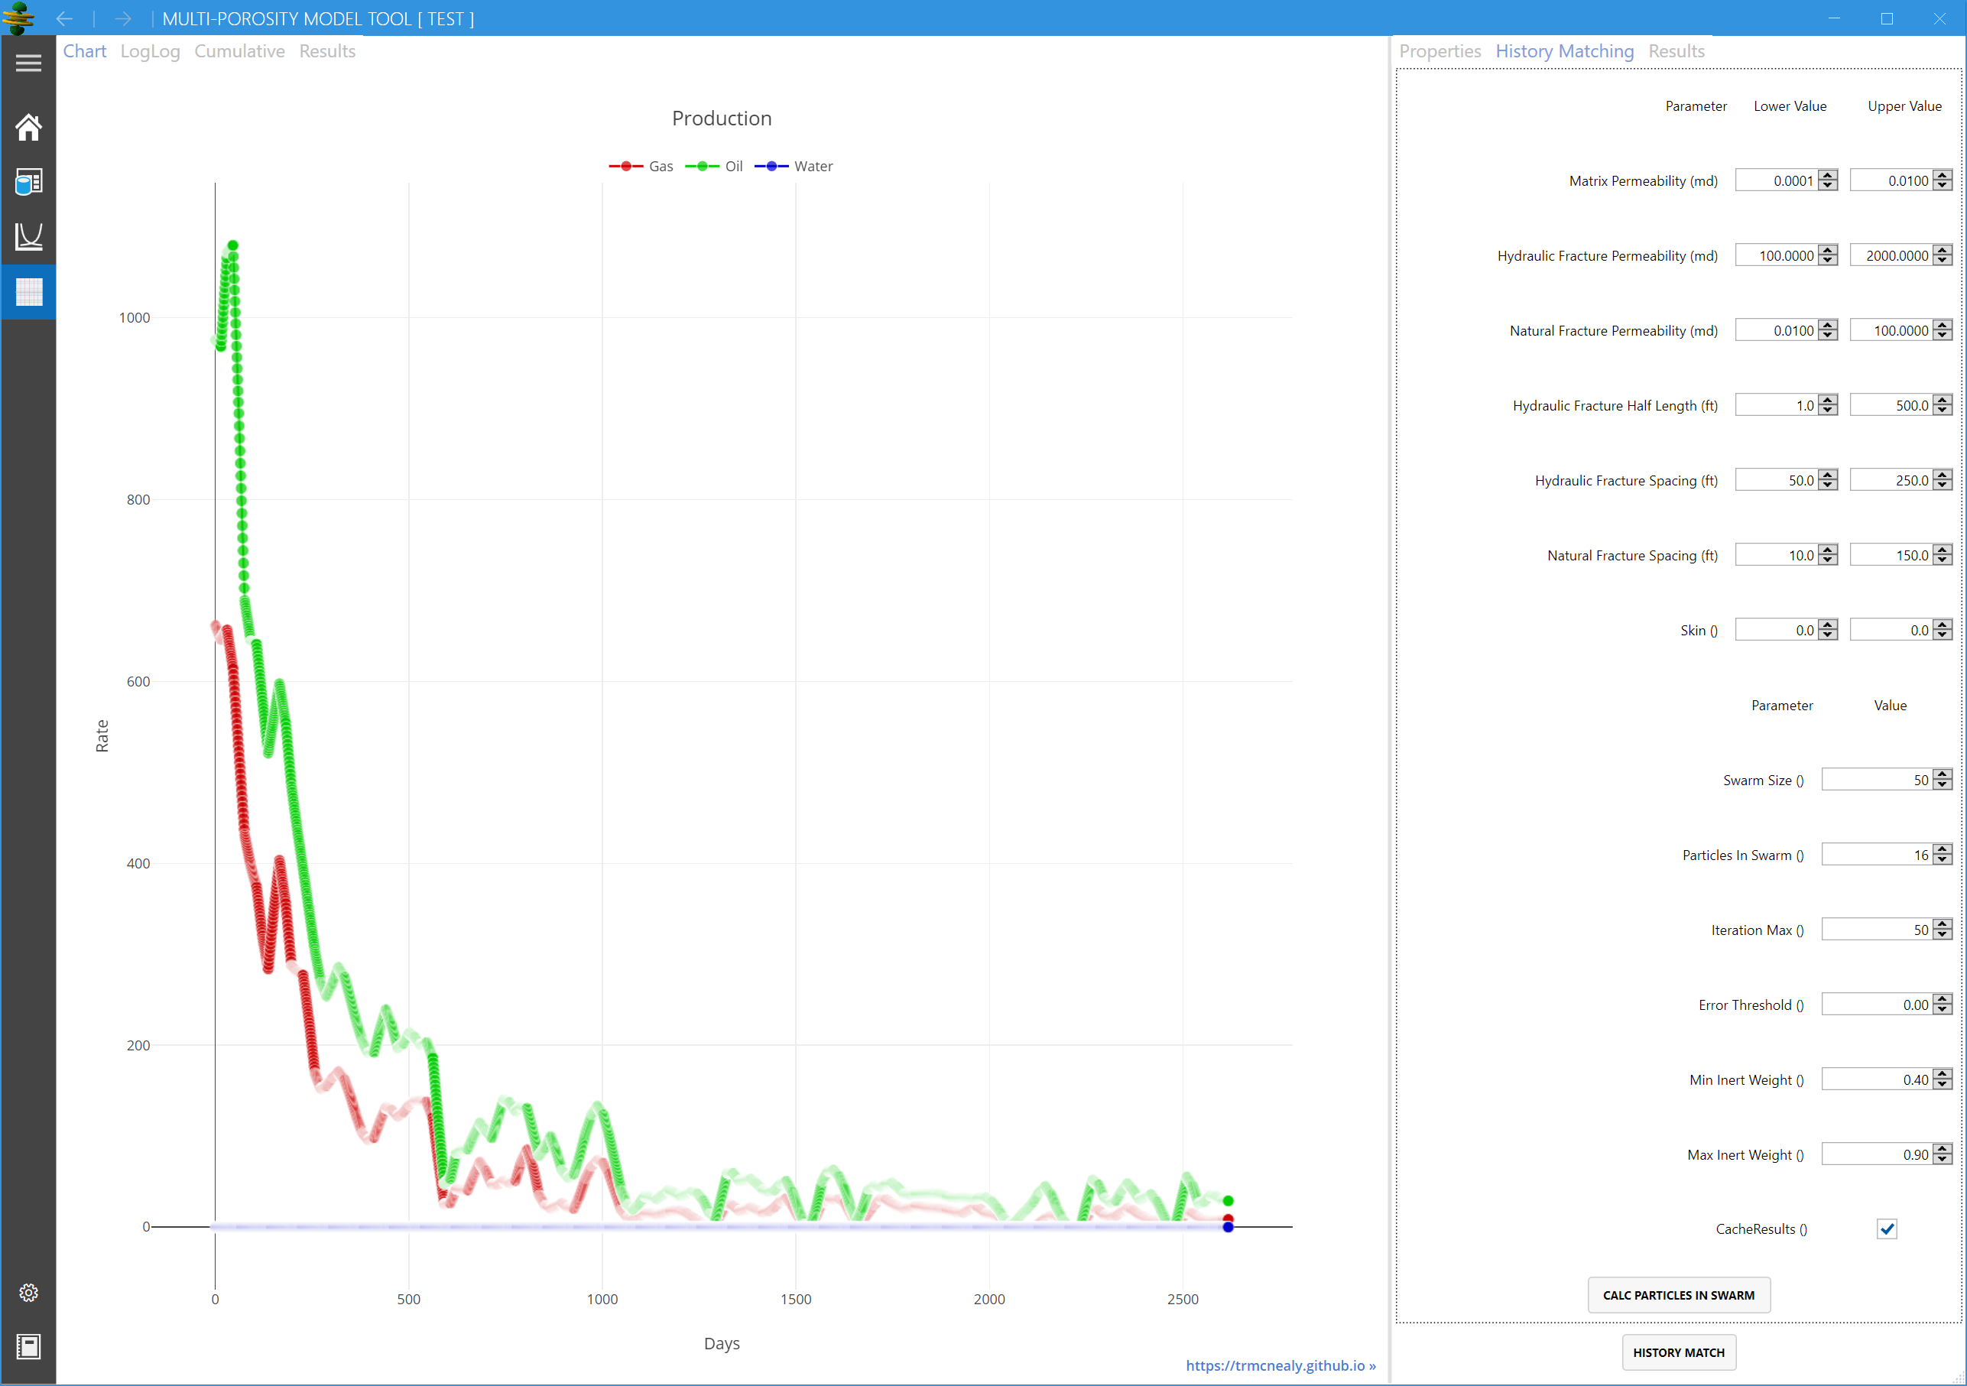Toggle the CacheResults checkbox

1886,1229
